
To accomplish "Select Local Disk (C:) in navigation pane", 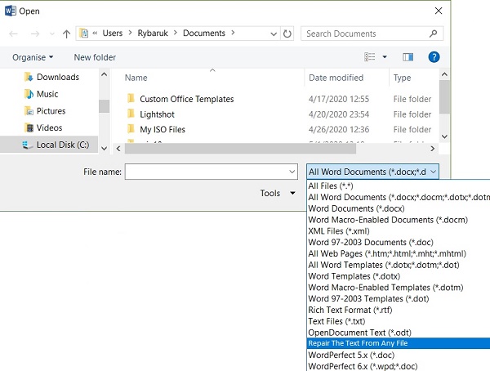I will tap(49, 145).
